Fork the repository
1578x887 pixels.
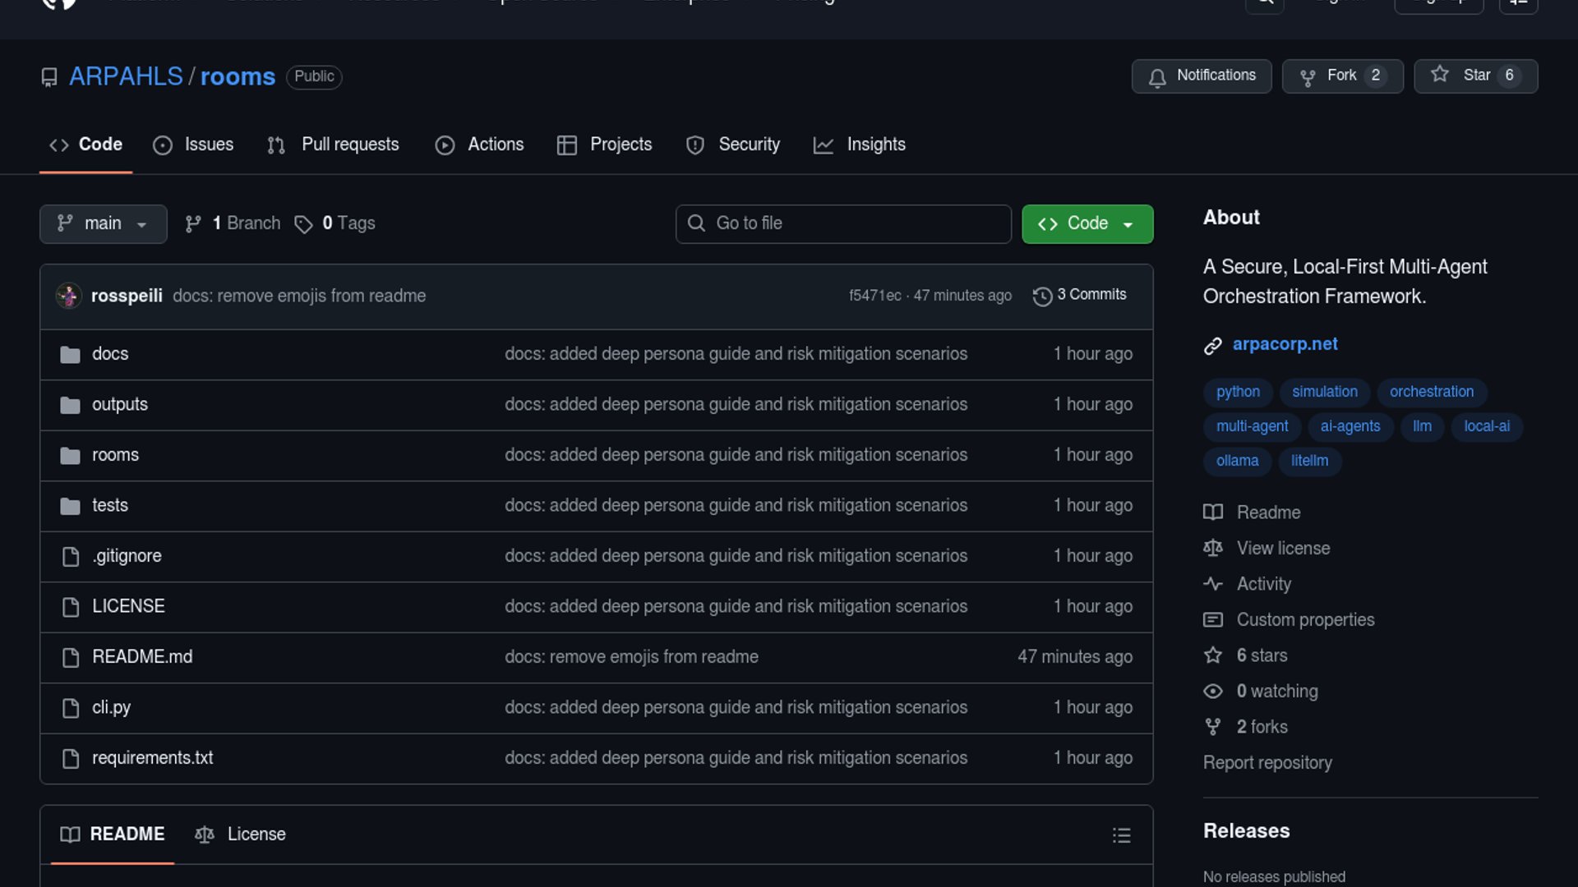pos(1341,76)
